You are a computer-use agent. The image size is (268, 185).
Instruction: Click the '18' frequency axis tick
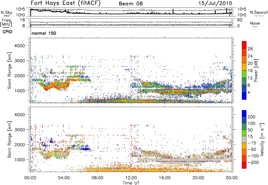22,20
